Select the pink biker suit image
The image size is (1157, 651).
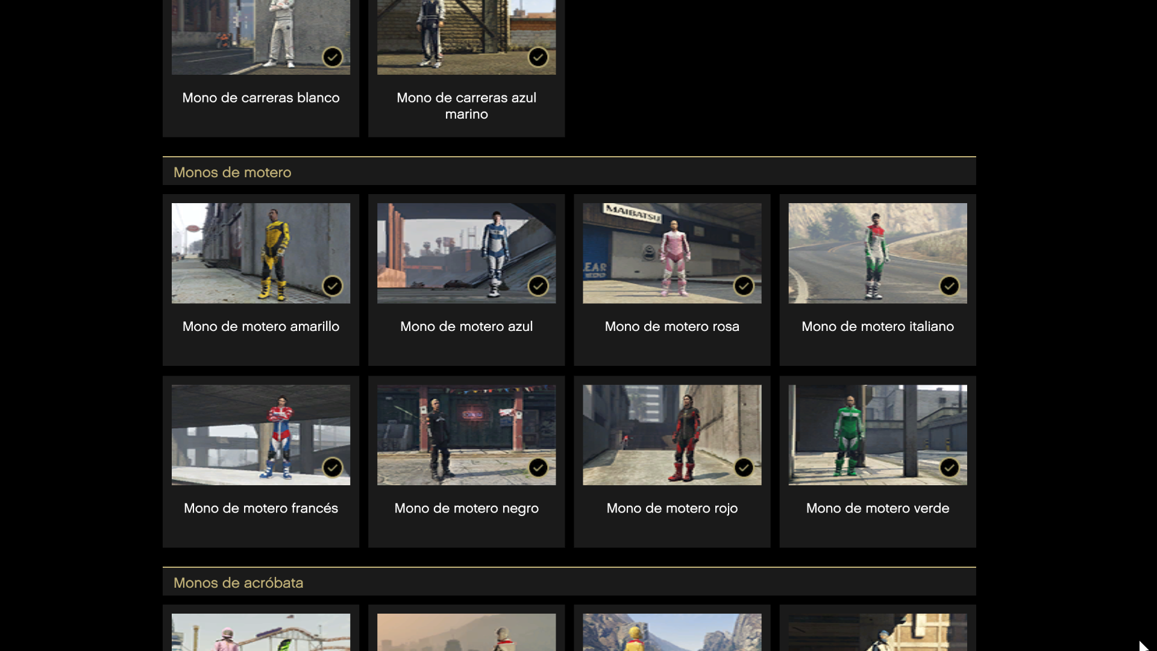(x=671, y=253)
